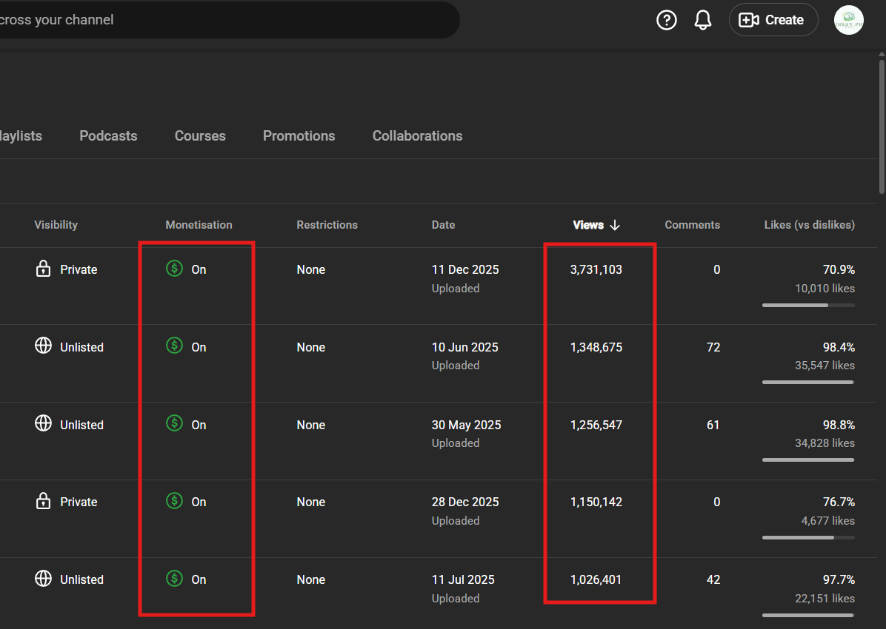Screen dimensions: 886x629
Task: Click the likes ratio bar for 70.9% video
Action: coord(807,305)
